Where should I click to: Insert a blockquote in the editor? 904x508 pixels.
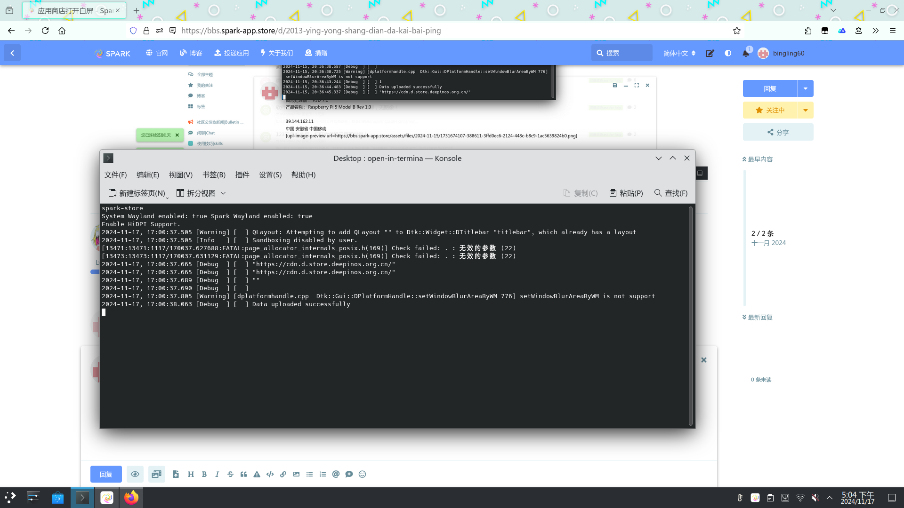(x=243, y=474)
